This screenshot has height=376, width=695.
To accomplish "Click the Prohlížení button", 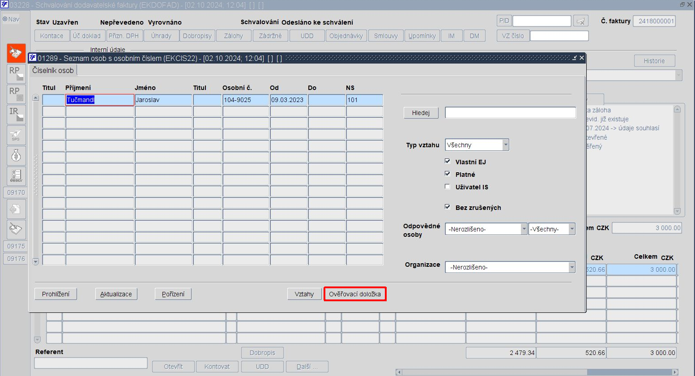I will (x=56, y=294).
